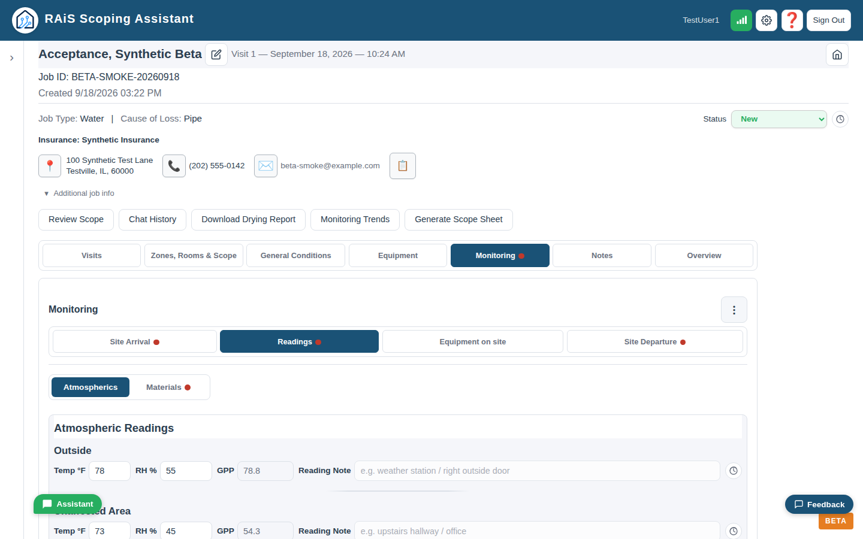Go to home via house icon
This screenshot has width=863, height=539.
point(837,54)
